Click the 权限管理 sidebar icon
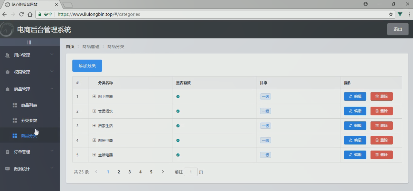Viewport: 413px width, 191px height. 7,72
